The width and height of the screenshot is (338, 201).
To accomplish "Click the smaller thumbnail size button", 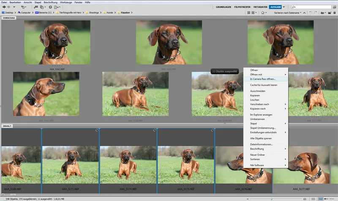I will 248,199.
